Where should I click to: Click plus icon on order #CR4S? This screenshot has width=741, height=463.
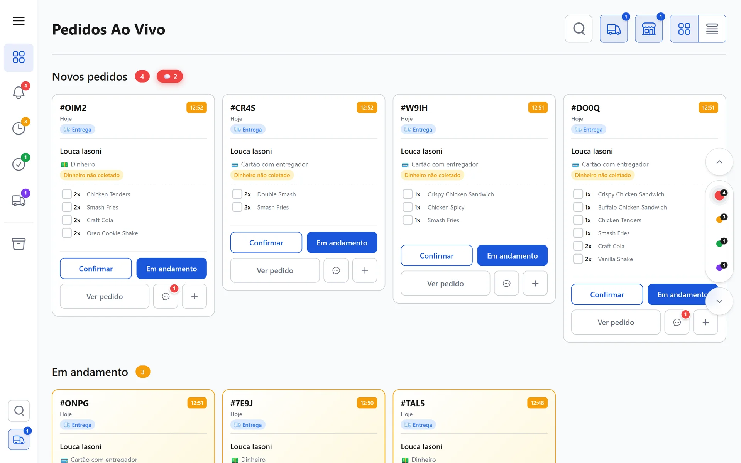pos(365,270)
